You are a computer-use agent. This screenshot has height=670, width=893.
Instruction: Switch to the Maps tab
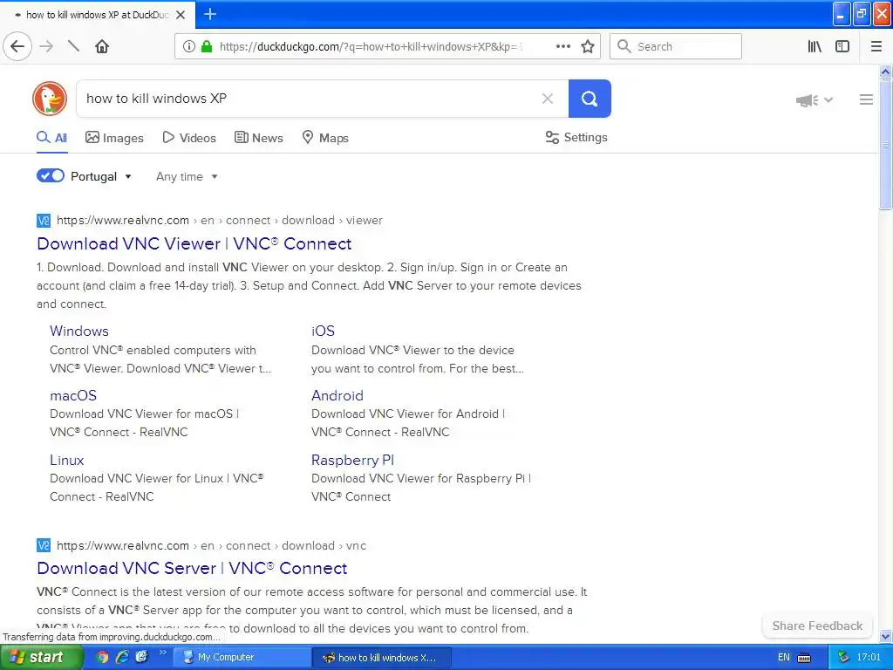[x=325, y=138]
